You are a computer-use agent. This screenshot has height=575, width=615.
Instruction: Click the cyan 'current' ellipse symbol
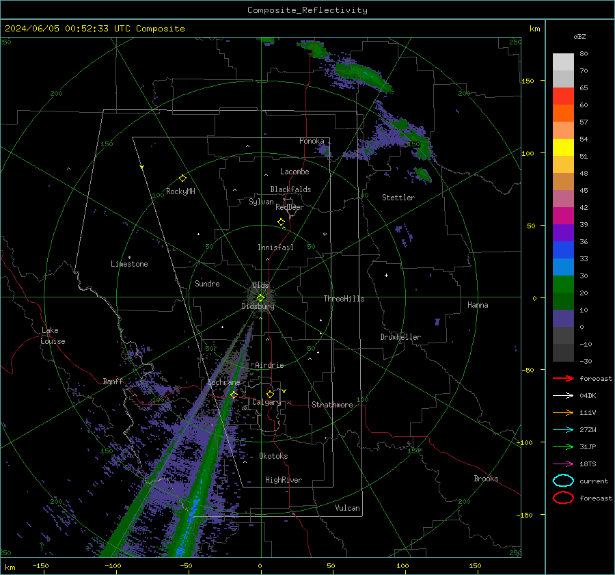(563, 481)
